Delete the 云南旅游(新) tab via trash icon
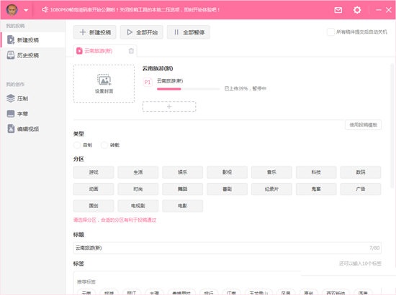 click(131, 51)
